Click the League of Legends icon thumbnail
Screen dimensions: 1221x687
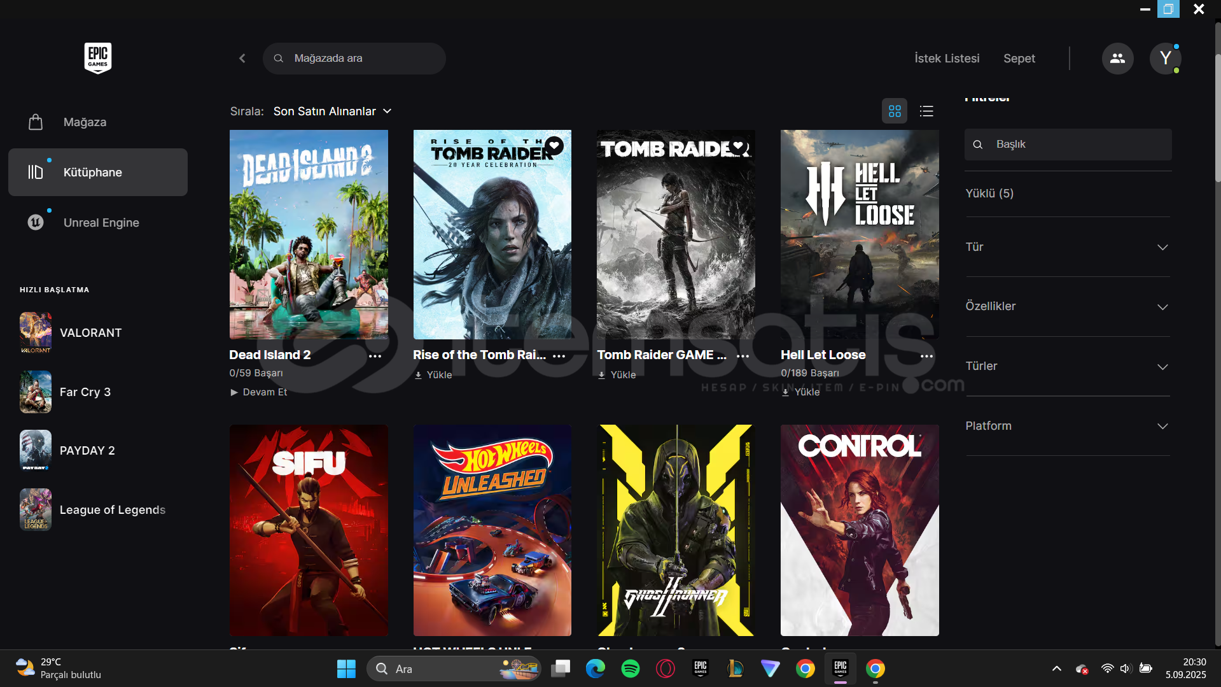[x=36, y=509]
